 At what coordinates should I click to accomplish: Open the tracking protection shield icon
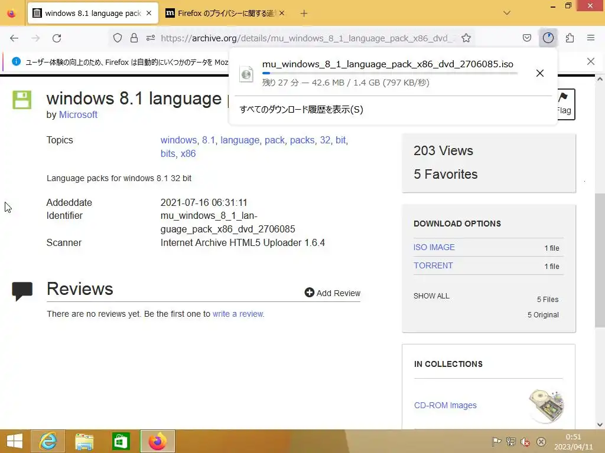coord(118,38)
